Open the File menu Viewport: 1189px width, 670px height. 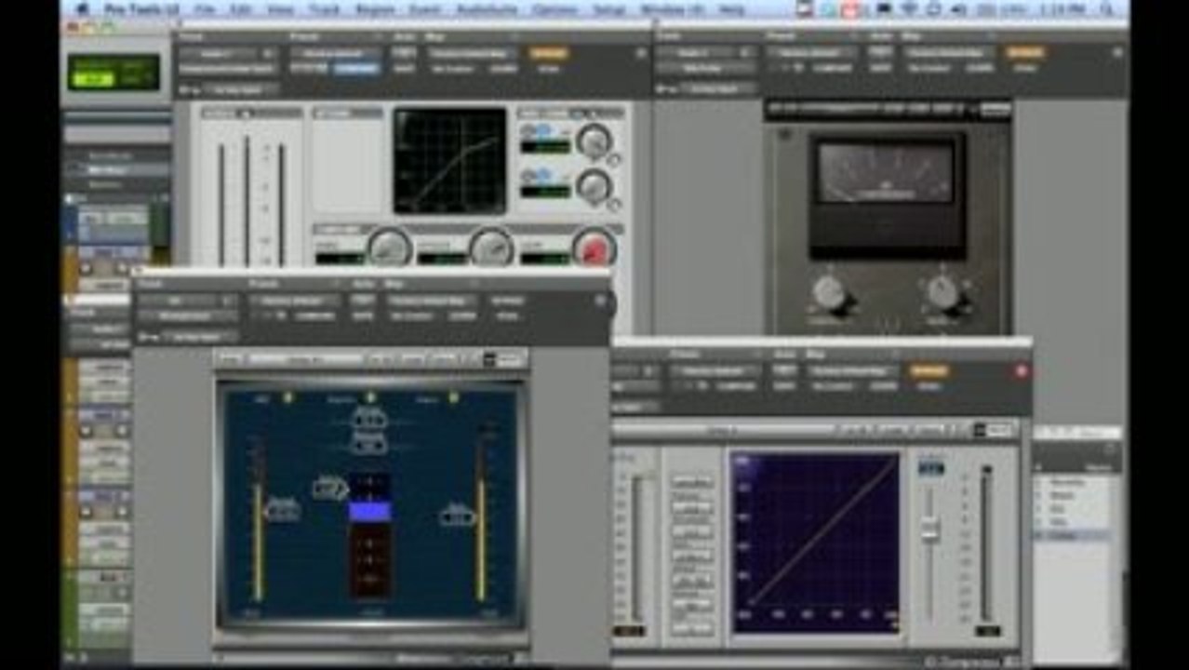pos(205,9)
